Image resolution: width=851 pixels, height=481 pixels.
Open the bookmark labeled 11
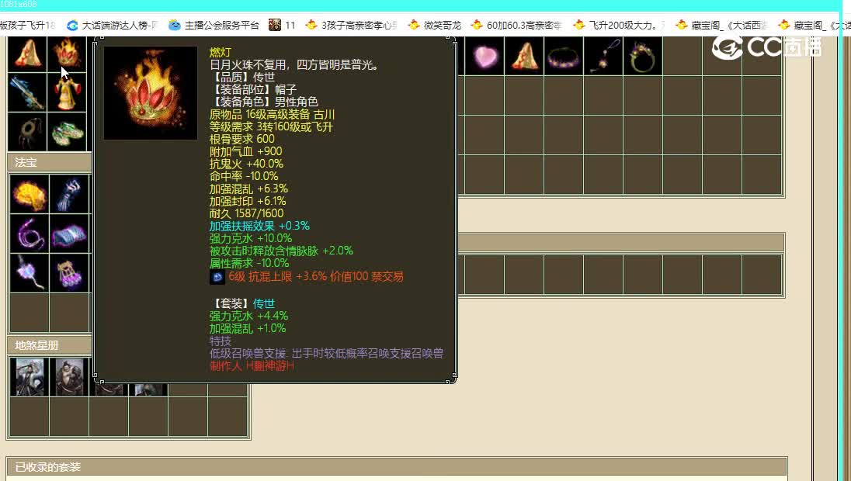pos(282,25)
